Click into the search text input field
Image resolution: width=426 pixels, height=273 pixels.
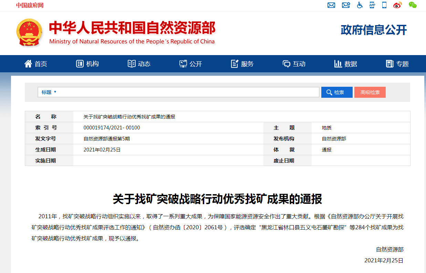point(189,92)
